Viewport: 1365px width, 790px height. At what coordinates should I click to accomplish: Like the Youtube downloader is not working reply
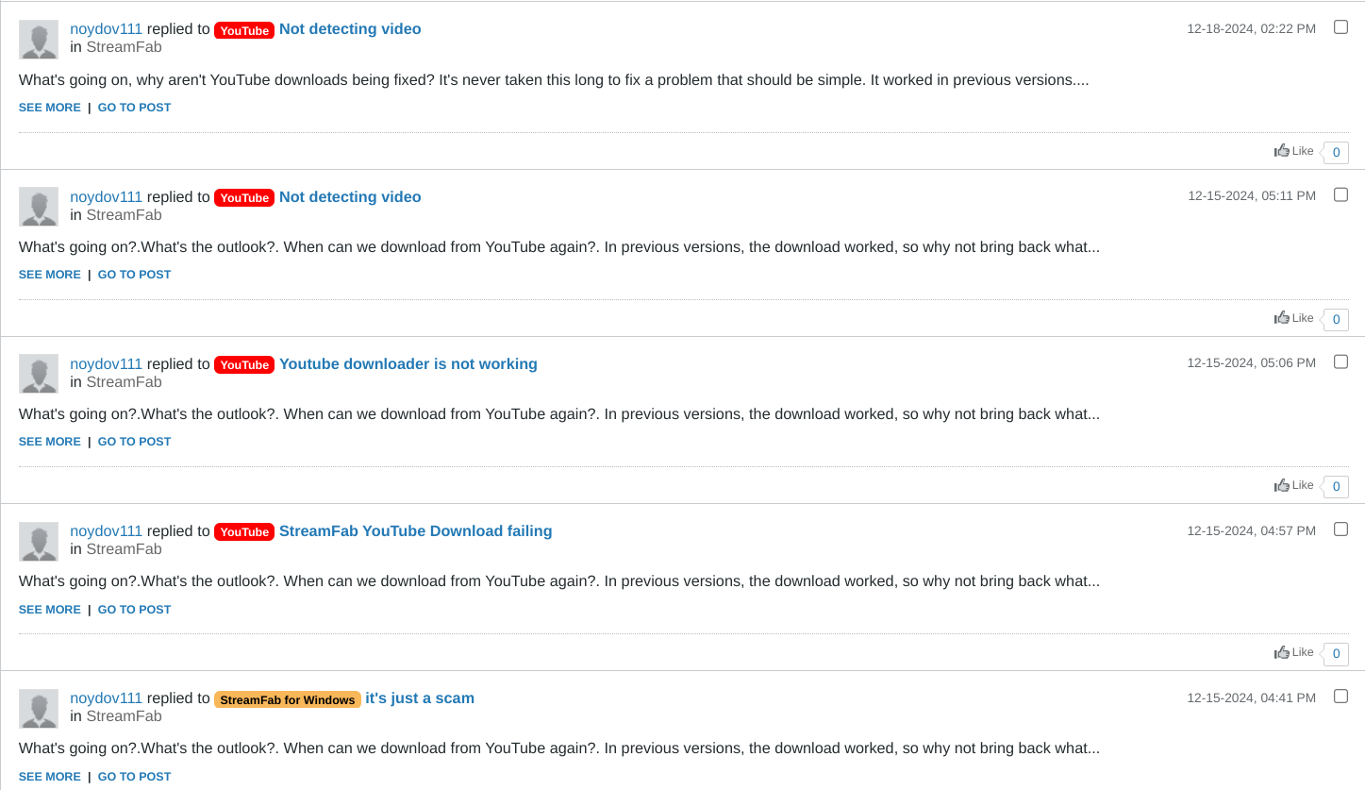[x=1293, y=485]
